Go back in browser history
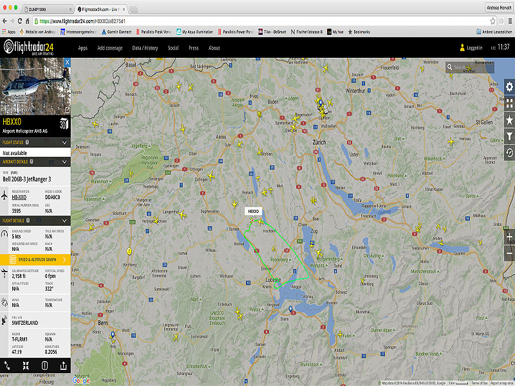 pyautogui.click(x=5, y=21)
